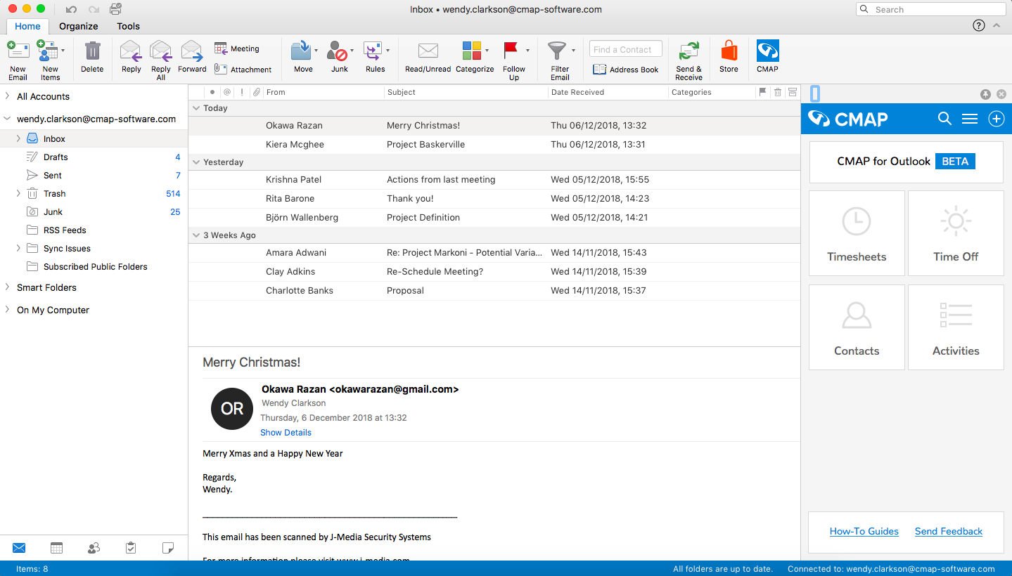Open the Junk dropdown arrow
1012x576 pixels.
[352, 51]
